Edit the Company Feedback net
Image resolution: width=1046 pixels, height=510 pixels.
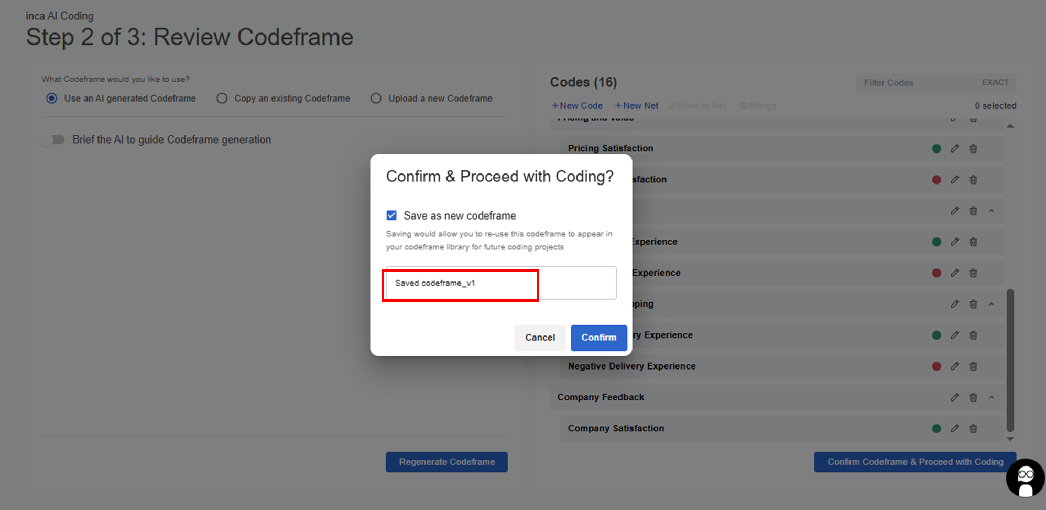[x=955, y=397]
